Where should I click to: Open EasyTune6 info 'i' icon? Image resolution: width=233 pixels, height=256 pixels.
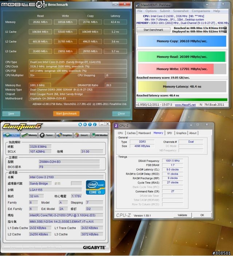[95, 125]
